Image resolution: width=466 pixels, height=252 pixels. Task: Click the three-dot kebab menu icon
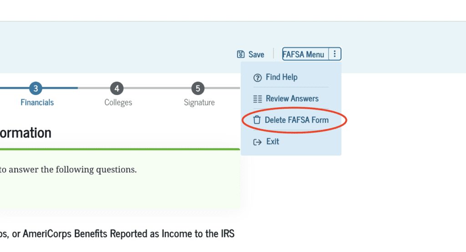coord(334,54)
